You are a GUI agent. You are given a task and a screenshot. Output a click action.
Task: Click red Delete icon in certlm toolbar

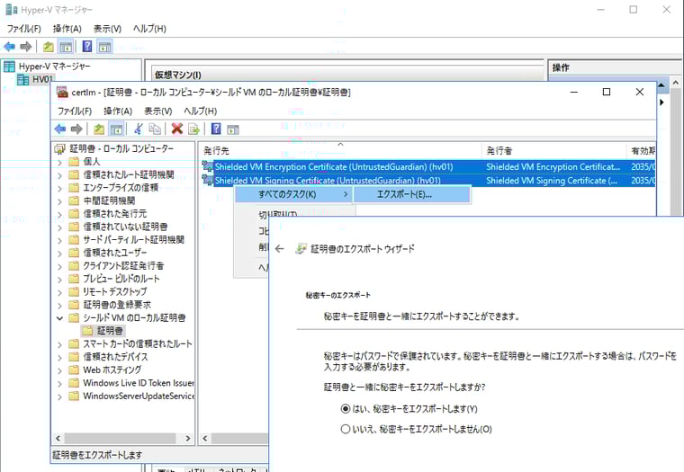pos(177,129)
